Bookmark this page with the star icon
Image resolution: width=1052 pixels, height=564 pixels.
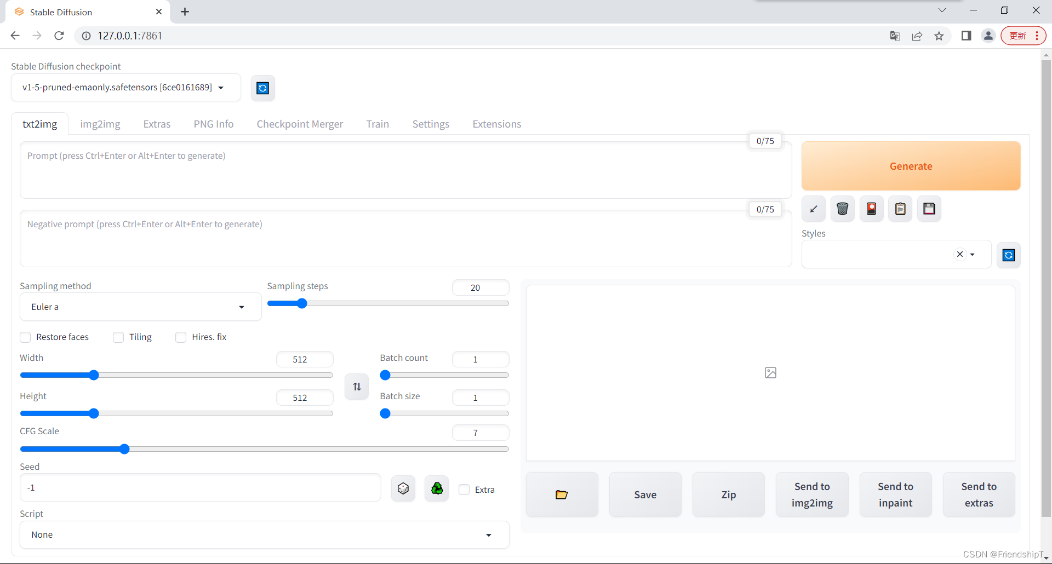coord(939,36)
